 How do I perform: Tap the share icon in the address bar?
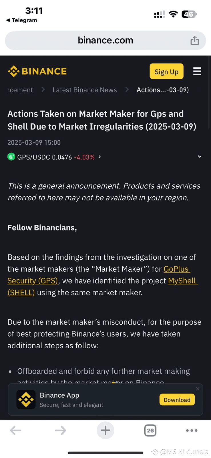pos(195,41)
